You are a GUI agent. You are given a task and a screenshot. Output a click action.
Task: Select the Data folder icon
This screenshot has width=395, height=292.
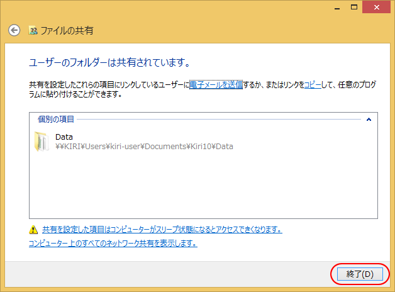[x=42, y=142]
